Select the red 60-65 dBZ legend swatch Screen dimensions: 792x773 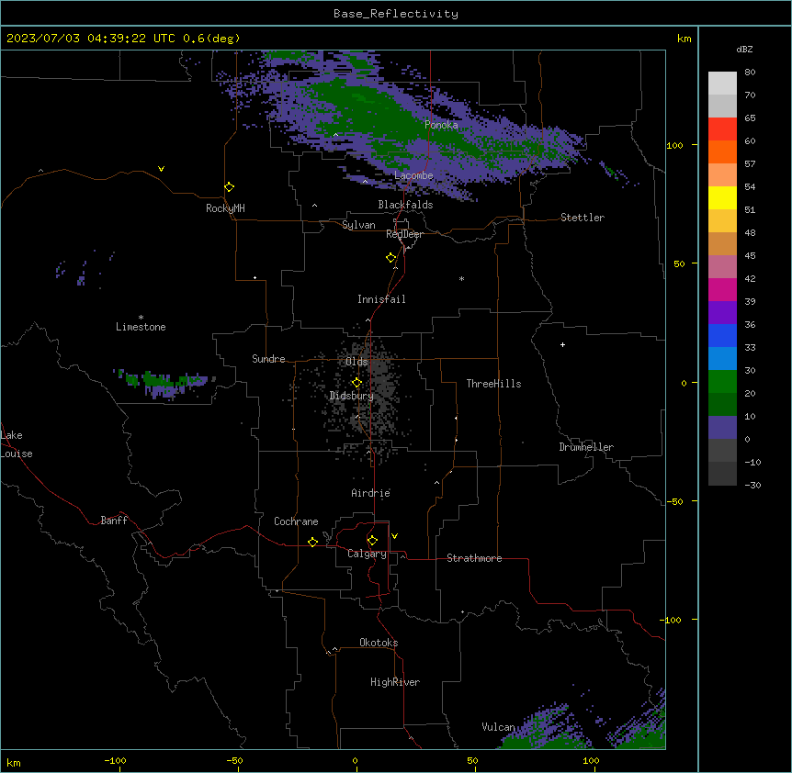[722, 129]
